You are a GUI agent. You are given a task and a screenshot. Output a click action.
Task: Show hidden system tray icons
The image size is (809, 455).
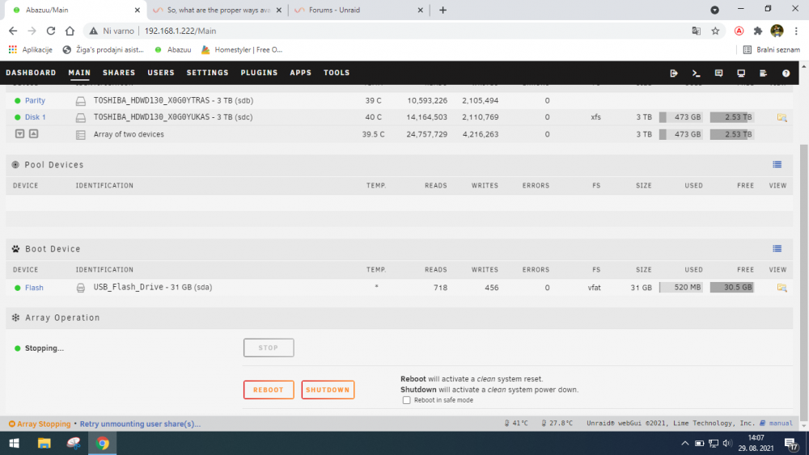(684, 443)
